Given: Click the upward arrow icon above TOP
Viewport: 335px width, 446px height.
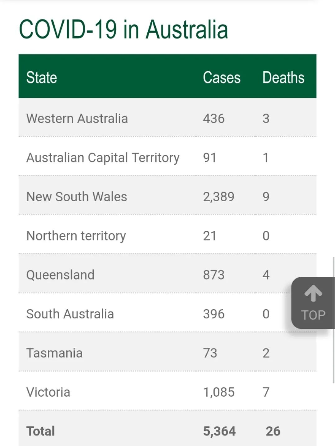Looking at the screenshot, I should 313,293.
